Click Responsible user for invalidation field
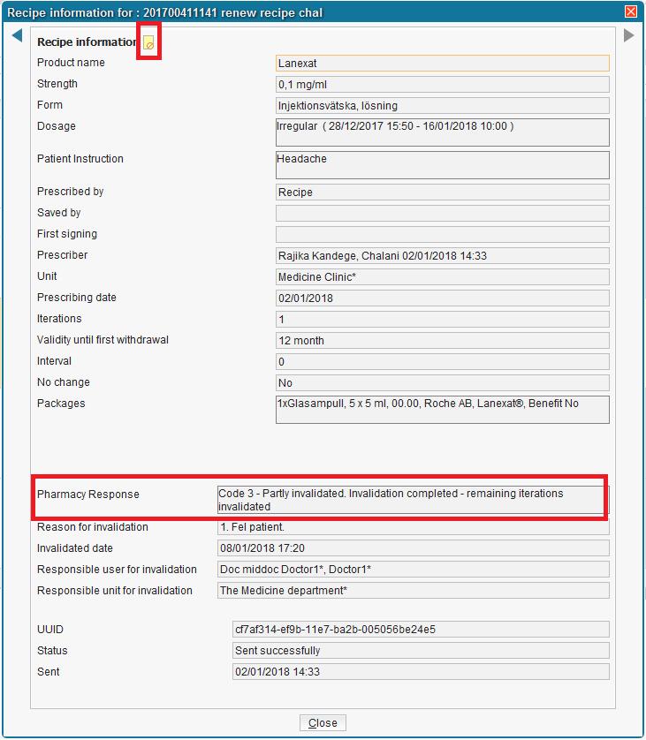 (414, 570)
